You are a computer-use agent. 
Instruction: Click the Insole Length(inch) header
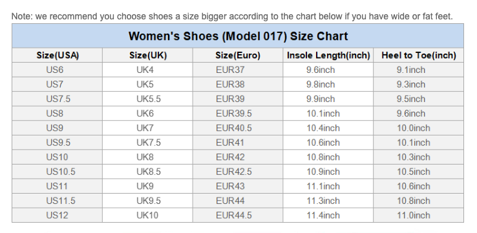tap(328, 56)
